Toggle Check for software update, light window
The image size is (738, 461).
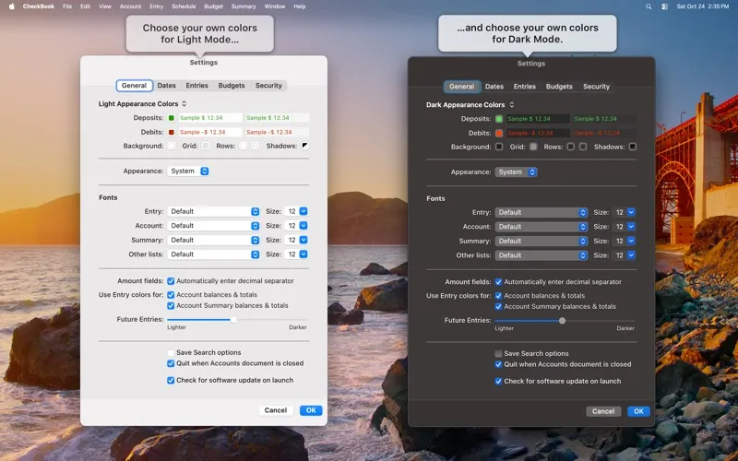click(171, 380)
